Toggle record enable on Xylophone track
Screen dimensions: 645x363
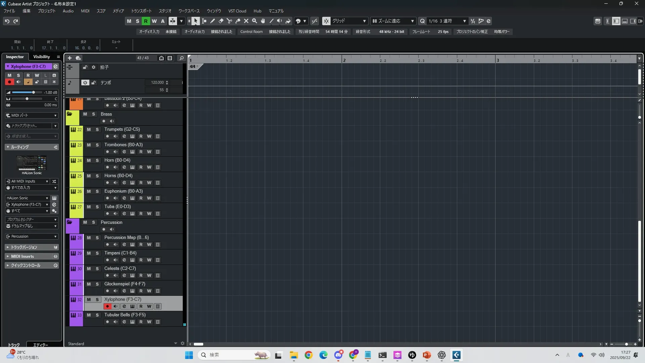pyautogui.click(x=107, y=306)
